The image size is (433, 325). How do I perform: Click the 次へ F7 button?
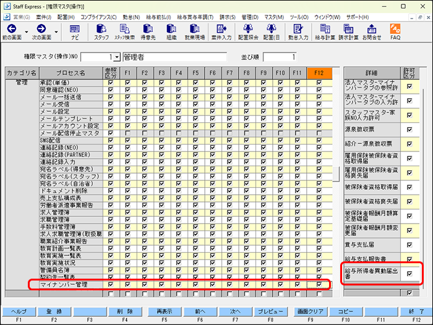tap(235, 311)
